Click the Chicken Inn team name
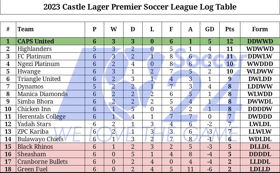This screenshot has height=173, width=280. coord(34,109)
